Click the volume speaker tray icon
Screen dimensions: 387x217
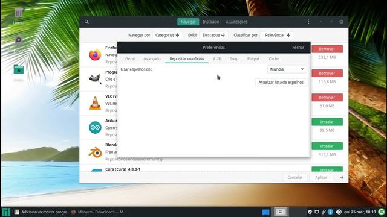click(339, 212)
